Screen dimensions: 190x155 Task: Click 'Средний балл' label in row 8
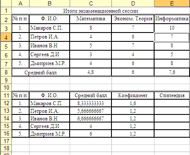pos(41,73)
